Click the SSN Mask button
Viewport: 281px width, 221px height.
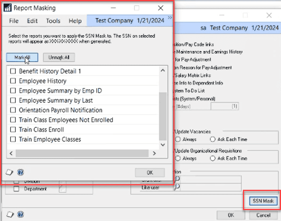263,201
